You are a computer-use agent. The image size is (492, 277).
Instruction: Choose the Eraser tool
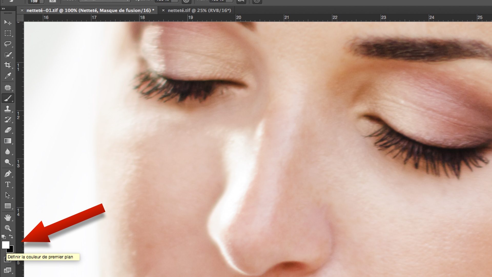[8, 130]
